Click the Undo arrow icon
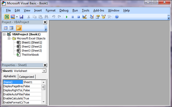Image resolution: width=172 pixels, height=107 pixels. coord(53,17)
